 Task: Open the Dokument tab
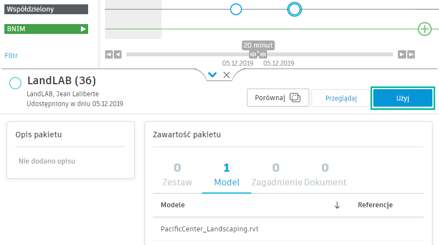(325, 174)
